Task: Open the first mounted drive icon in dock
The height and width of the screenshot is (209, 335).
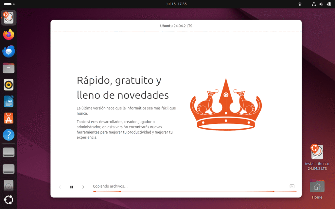Action: [9, 152]
